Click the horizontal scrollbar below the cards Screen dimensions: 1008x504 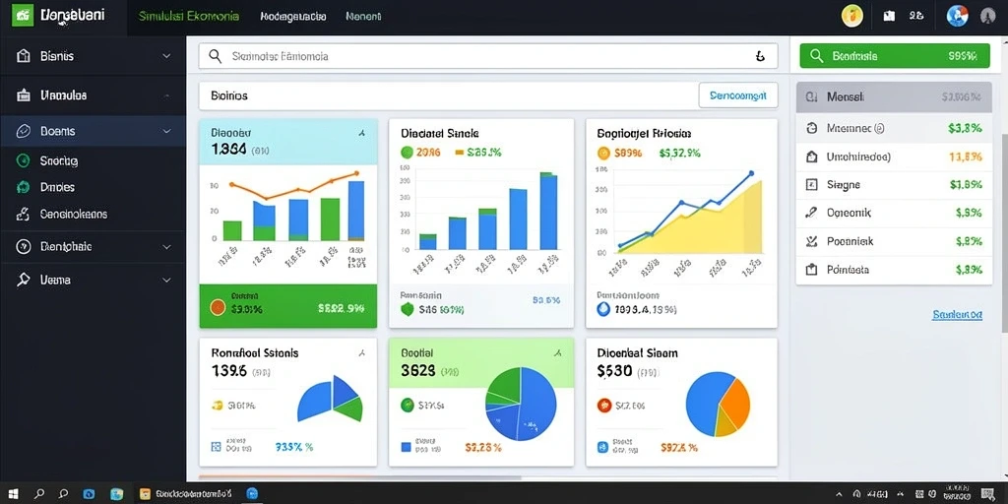point(360,478)
